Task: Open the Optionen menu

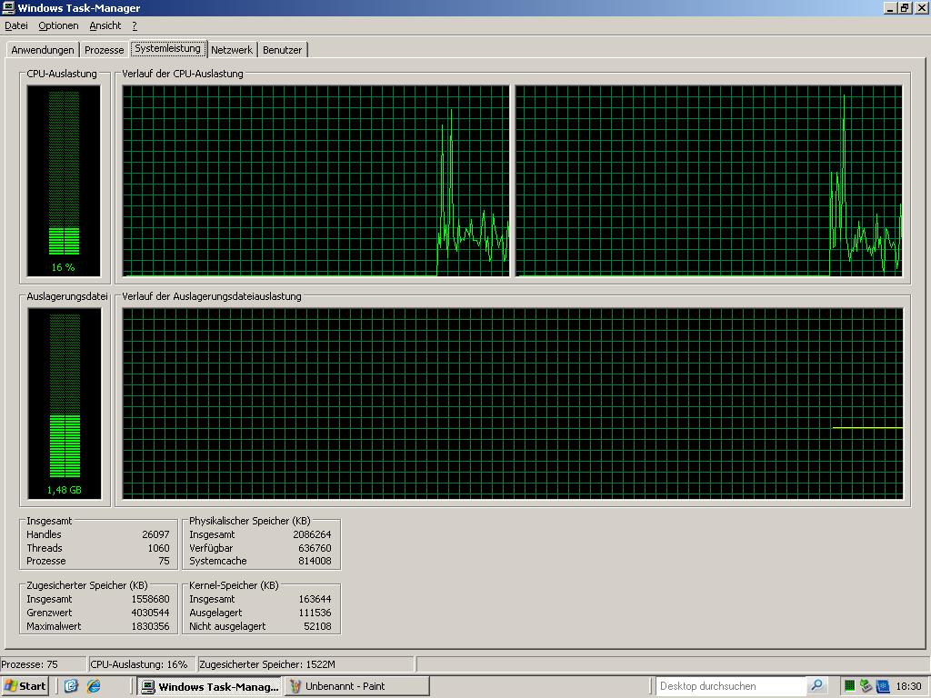Action: [x=58, y=25]
